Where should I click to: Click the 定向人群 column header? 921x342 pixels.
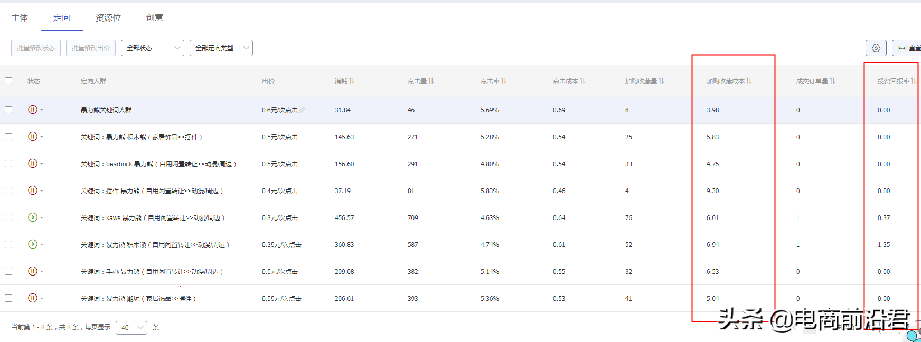pyautogui.click(x=93, y=81)
